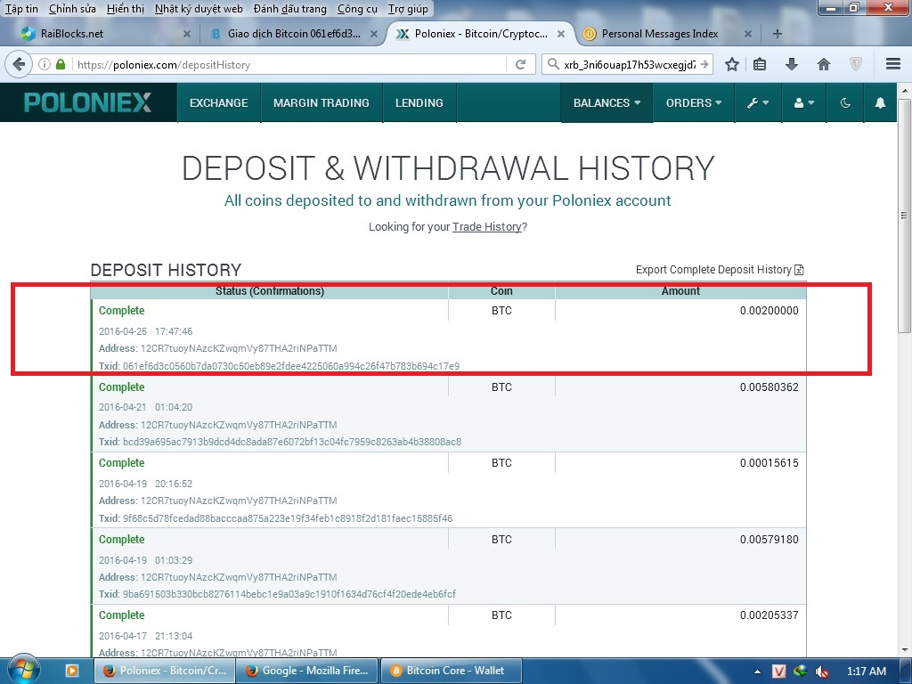This screenshot has width=912, height=684.
Task: Expand the BALANCES dropdown
Action: click(607, 103)
